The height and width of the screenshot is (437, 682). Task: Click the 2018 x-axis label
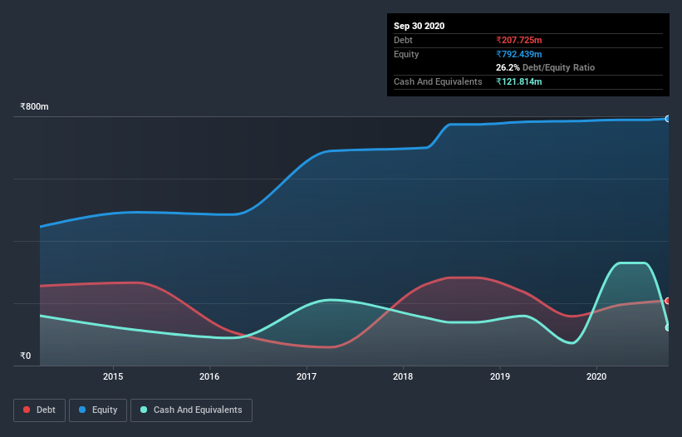click(x=403, y=376)
